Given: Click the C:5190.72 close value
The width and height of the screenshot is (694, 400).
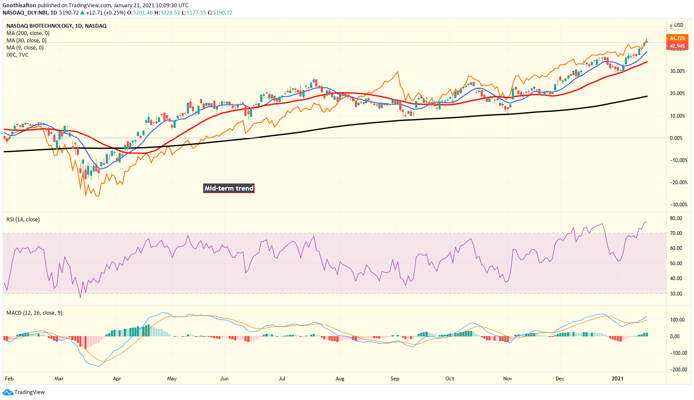Looking at the screenshot, I should pyautogui.click(x=220, y=13).
